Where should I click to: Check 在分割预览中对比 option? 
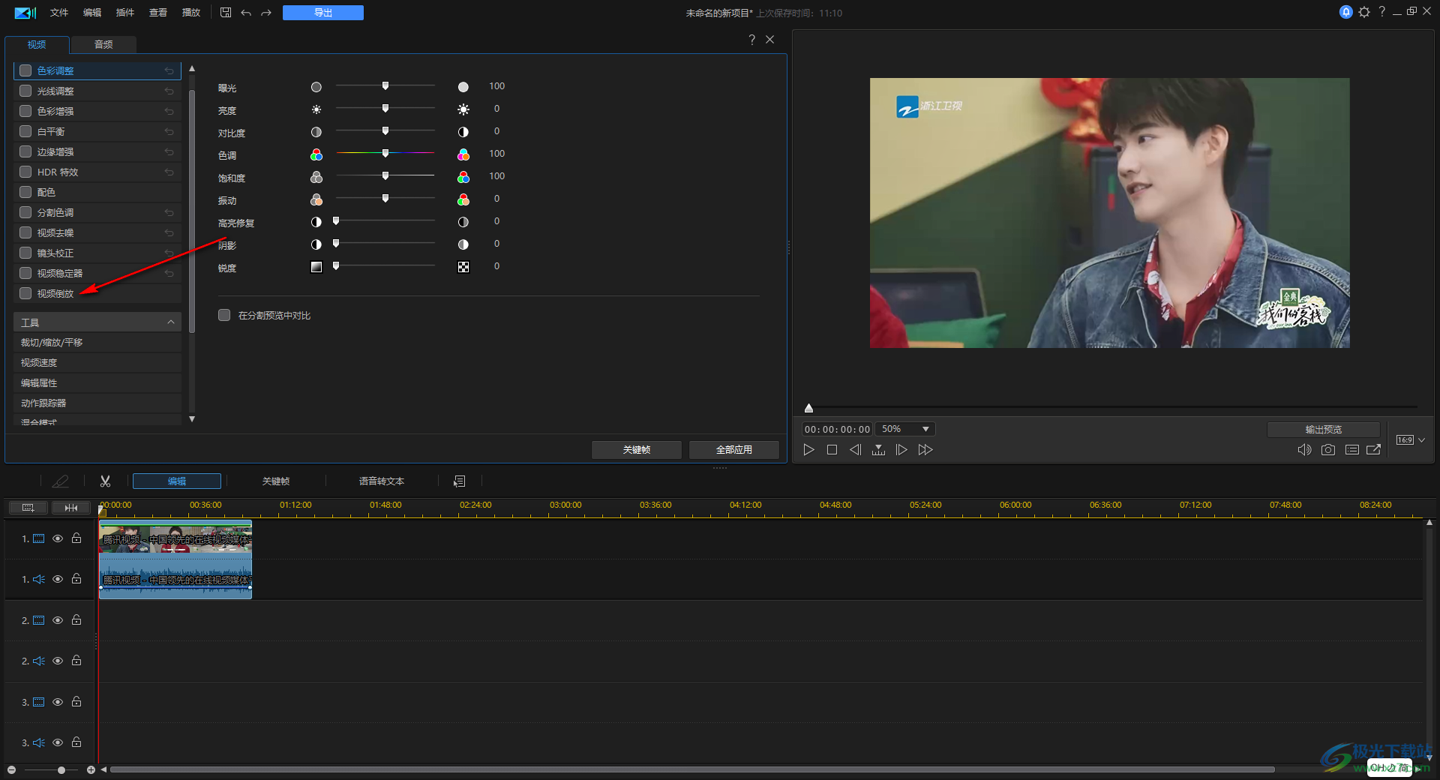224,315
